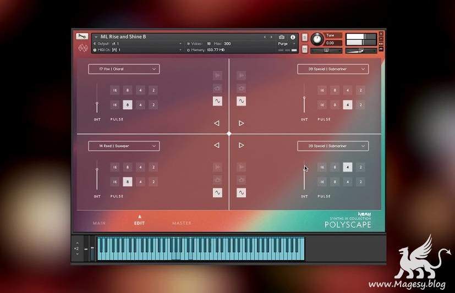
Task: Click INT slider in top-right Submariner layer
Action: 304,98
